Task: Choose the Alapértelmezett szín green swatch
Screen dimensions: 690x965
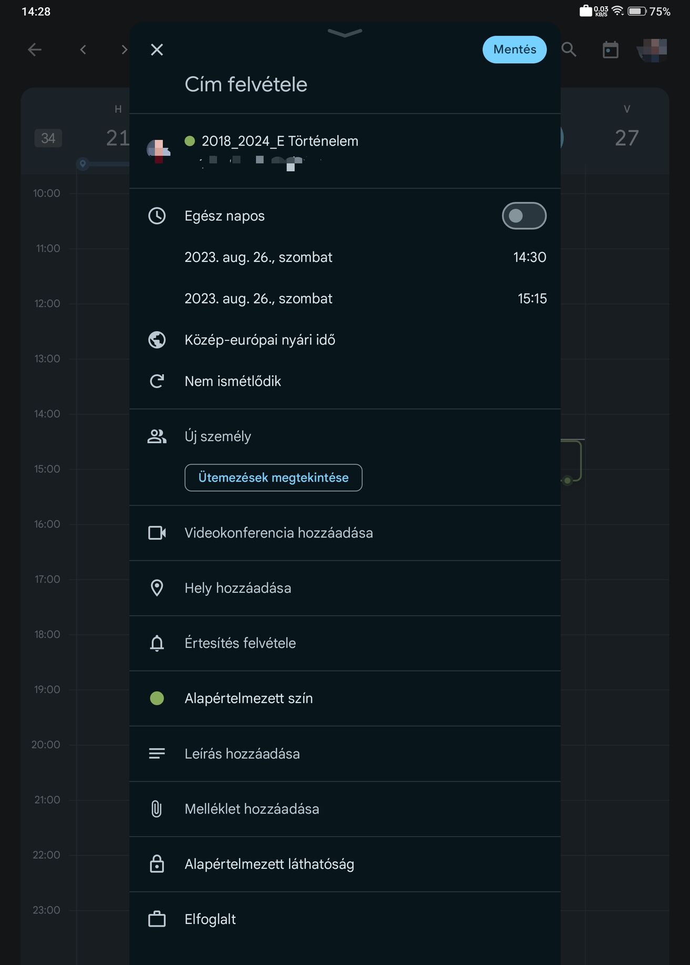Action: pos(157,698)
